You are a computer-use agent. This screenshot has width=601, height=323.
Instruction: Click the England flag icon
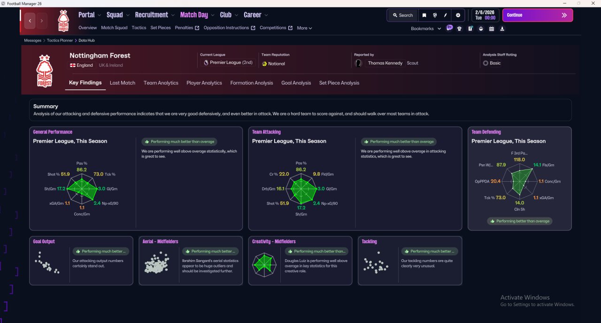click(73, 65)
